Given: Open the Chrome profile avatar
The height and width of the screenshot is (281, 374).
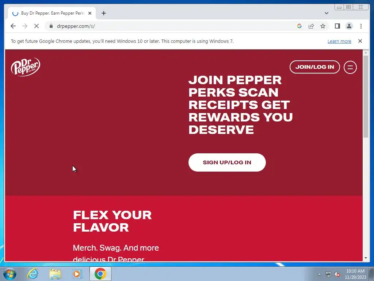Looking at the screenshot, I should 349,26.
